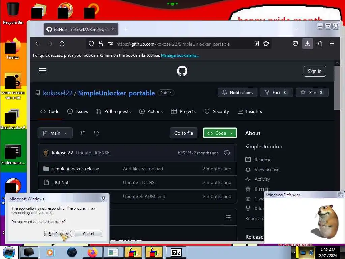Close the Windows Defender hamster popup
This screenshot has width=345, height=259.
click(x=341, y=195)
